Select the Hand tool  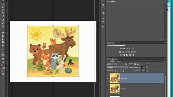(3, 59)
